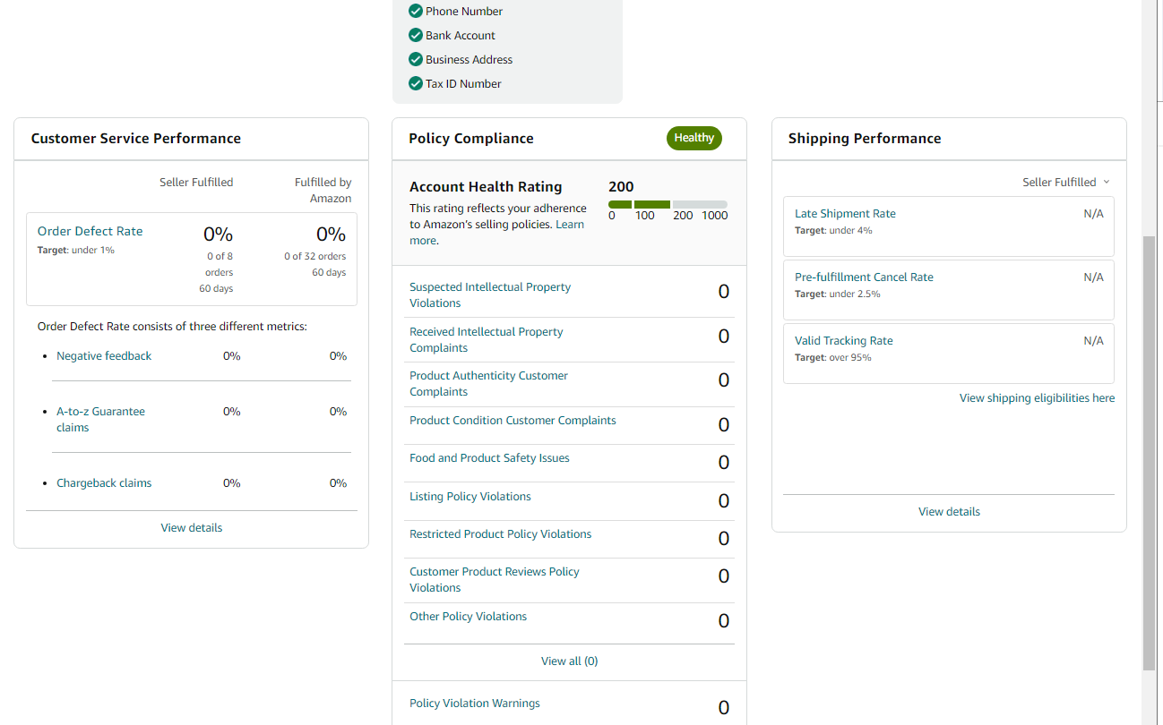Screen dimensions: 1163x725
Task: Click View all (0) policy issues
Action: [569, 661]
